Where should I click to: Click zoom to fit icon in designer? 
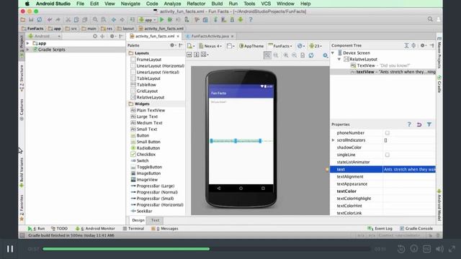[x=267, y=55]
